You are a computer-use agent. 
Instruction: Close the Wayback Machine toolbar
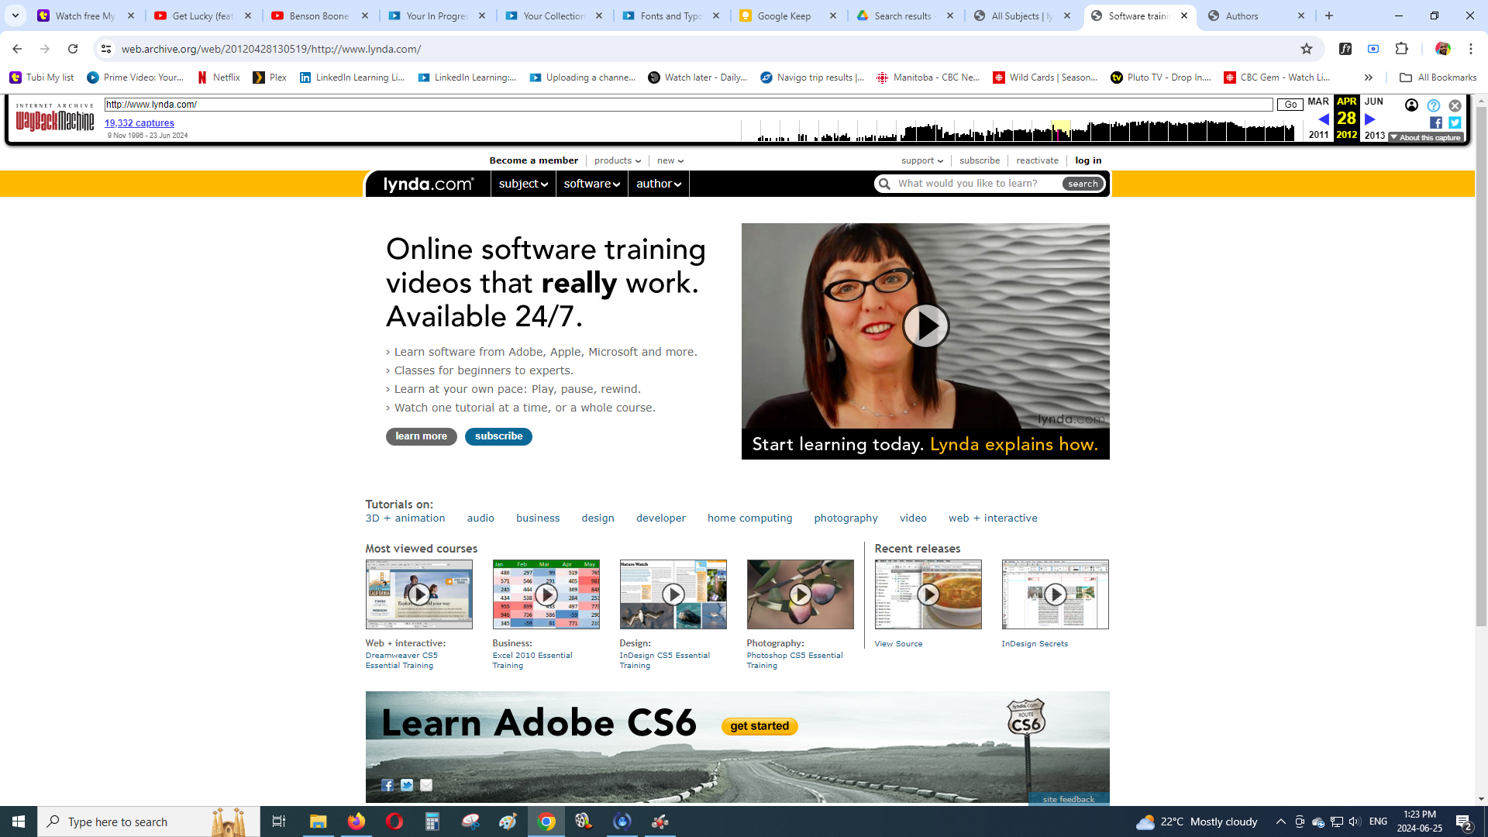point(1455,105)
